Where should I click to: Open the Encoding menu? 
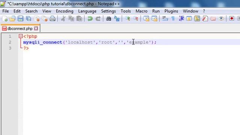pos(64,11)
